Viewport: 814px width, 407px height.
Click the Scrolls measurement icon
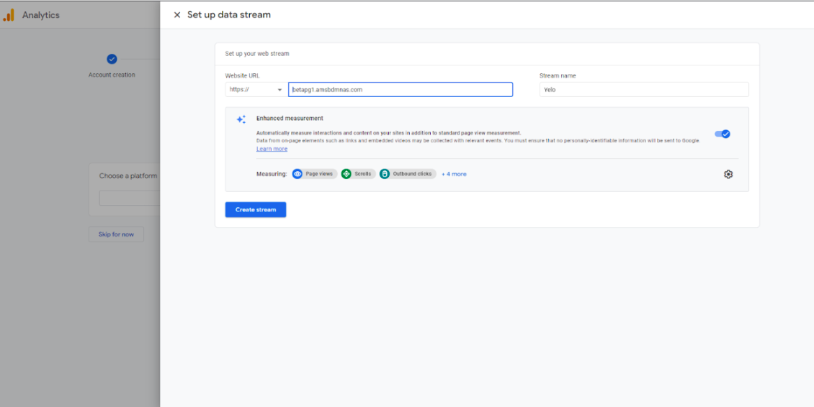(x=346, y=174)
